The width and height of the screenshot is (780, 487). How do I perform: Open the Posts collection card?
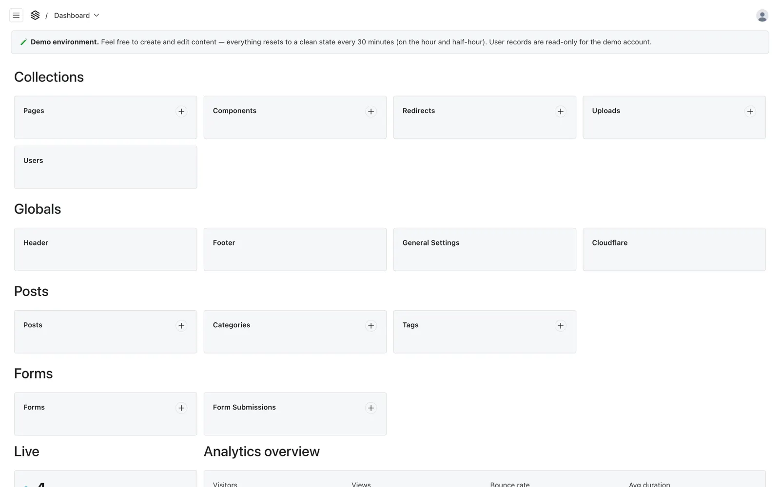coord(105,332)
